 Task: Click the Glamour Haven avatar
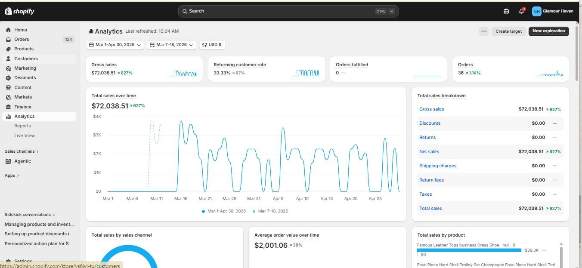click(x=536, y=11)
